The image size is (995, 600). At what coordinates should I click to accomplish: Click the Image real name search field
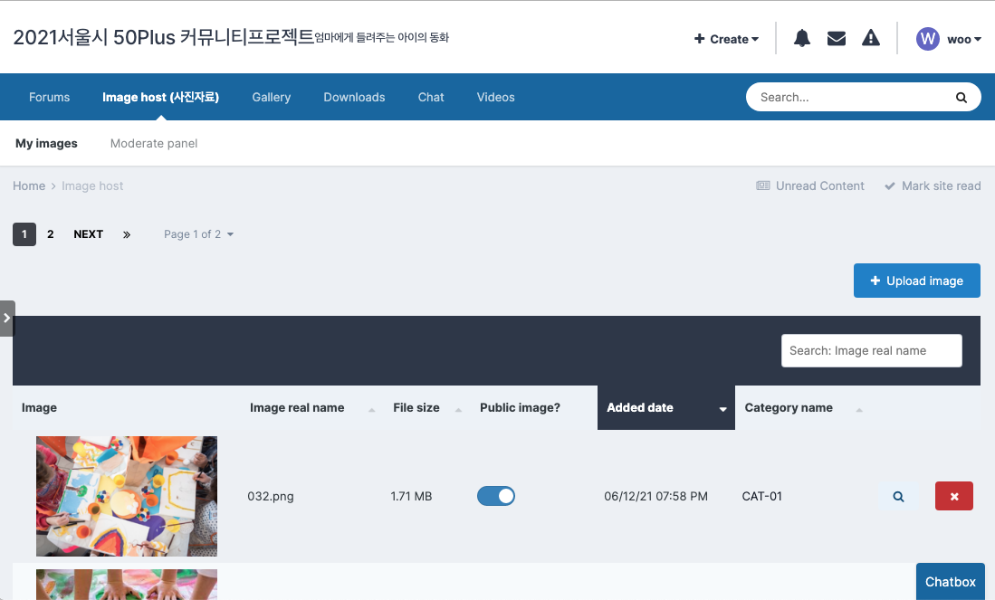pos(871,350)
